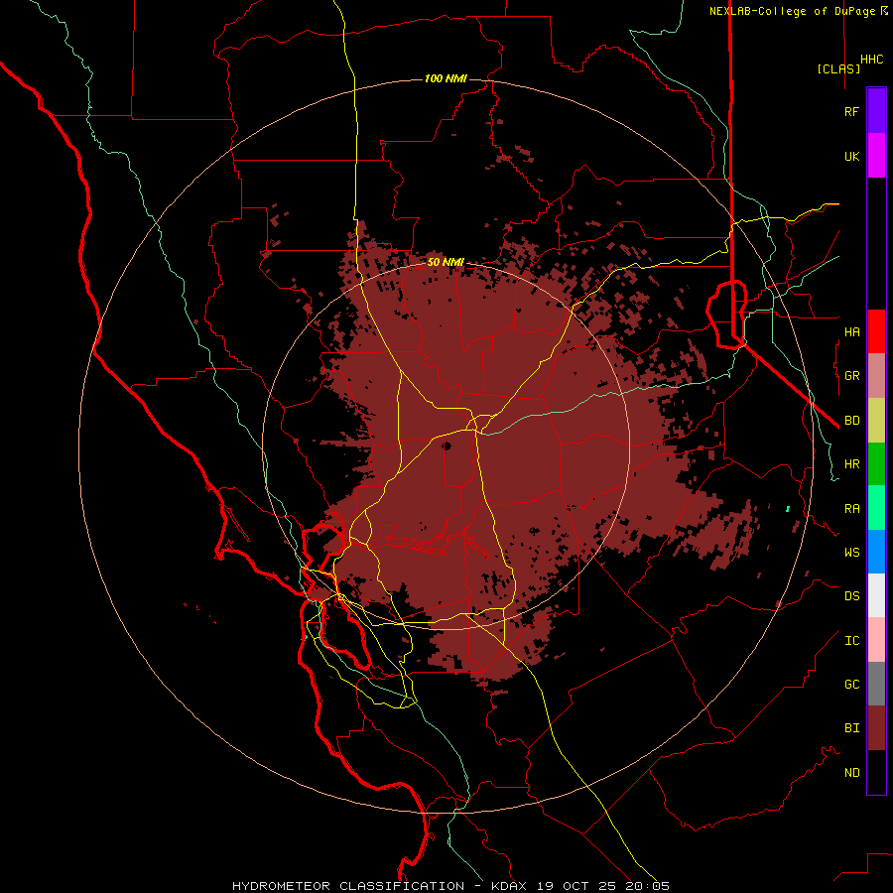The height and width of the screenshot is (893, 893).
Task: Click the BD legend label
Action: point(851,421)
